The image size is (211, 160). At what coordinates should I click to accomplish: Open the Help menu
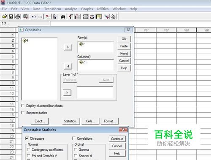(133, 9)
